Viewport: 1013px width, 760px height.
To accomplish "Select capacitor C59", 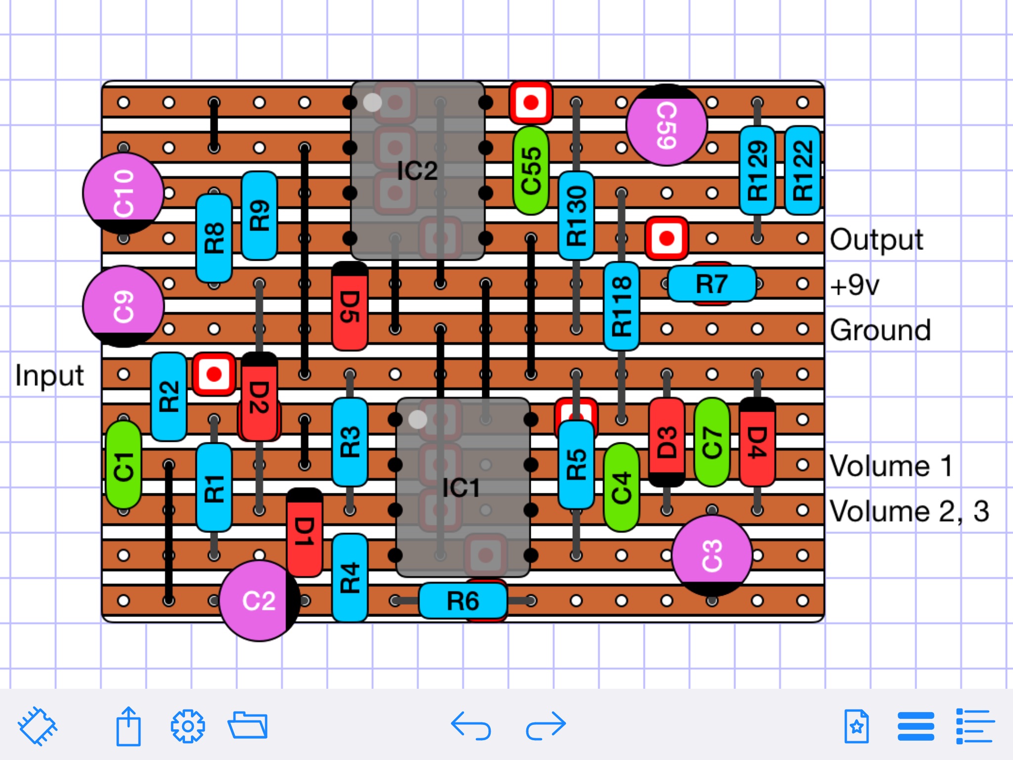I will pos(667,125).
